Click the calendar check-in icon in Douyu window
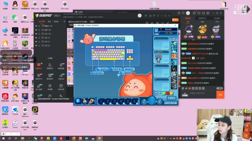 click(194, 13)
